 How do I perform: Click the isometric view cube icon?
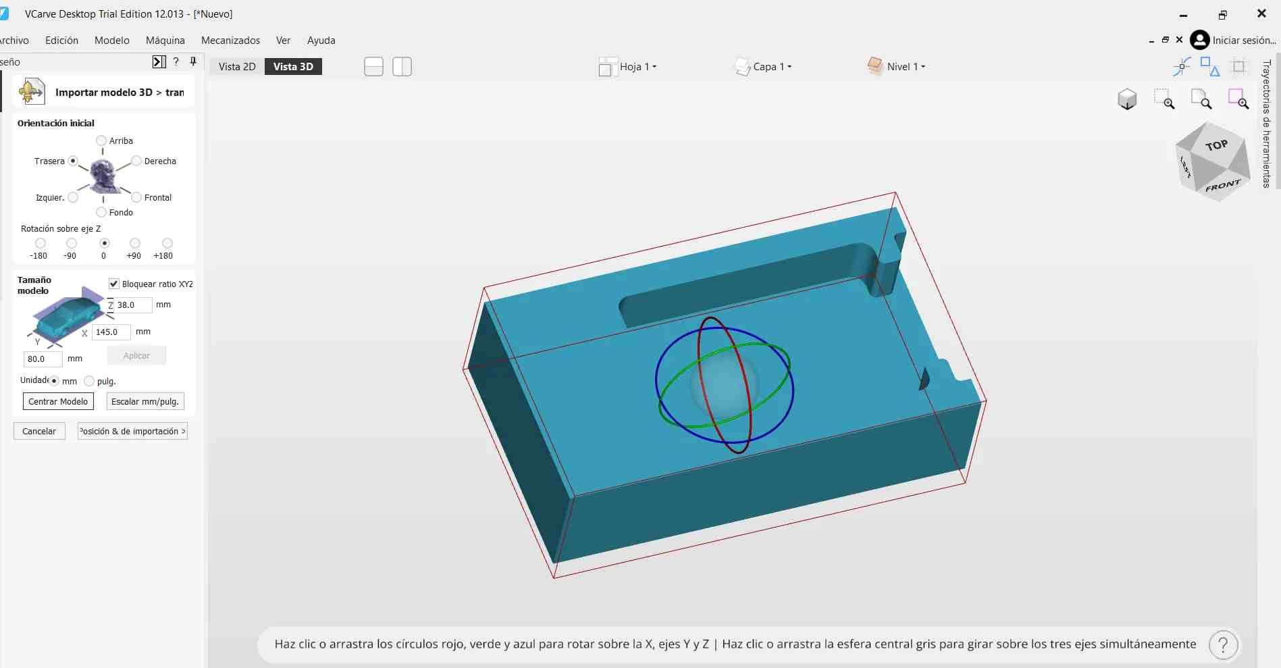[1127, 99]
